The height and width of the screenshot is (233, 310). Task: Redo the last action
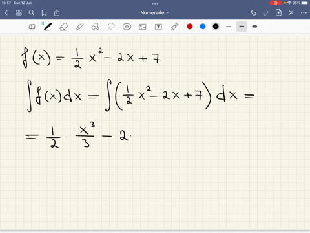(x=266, y=13)
